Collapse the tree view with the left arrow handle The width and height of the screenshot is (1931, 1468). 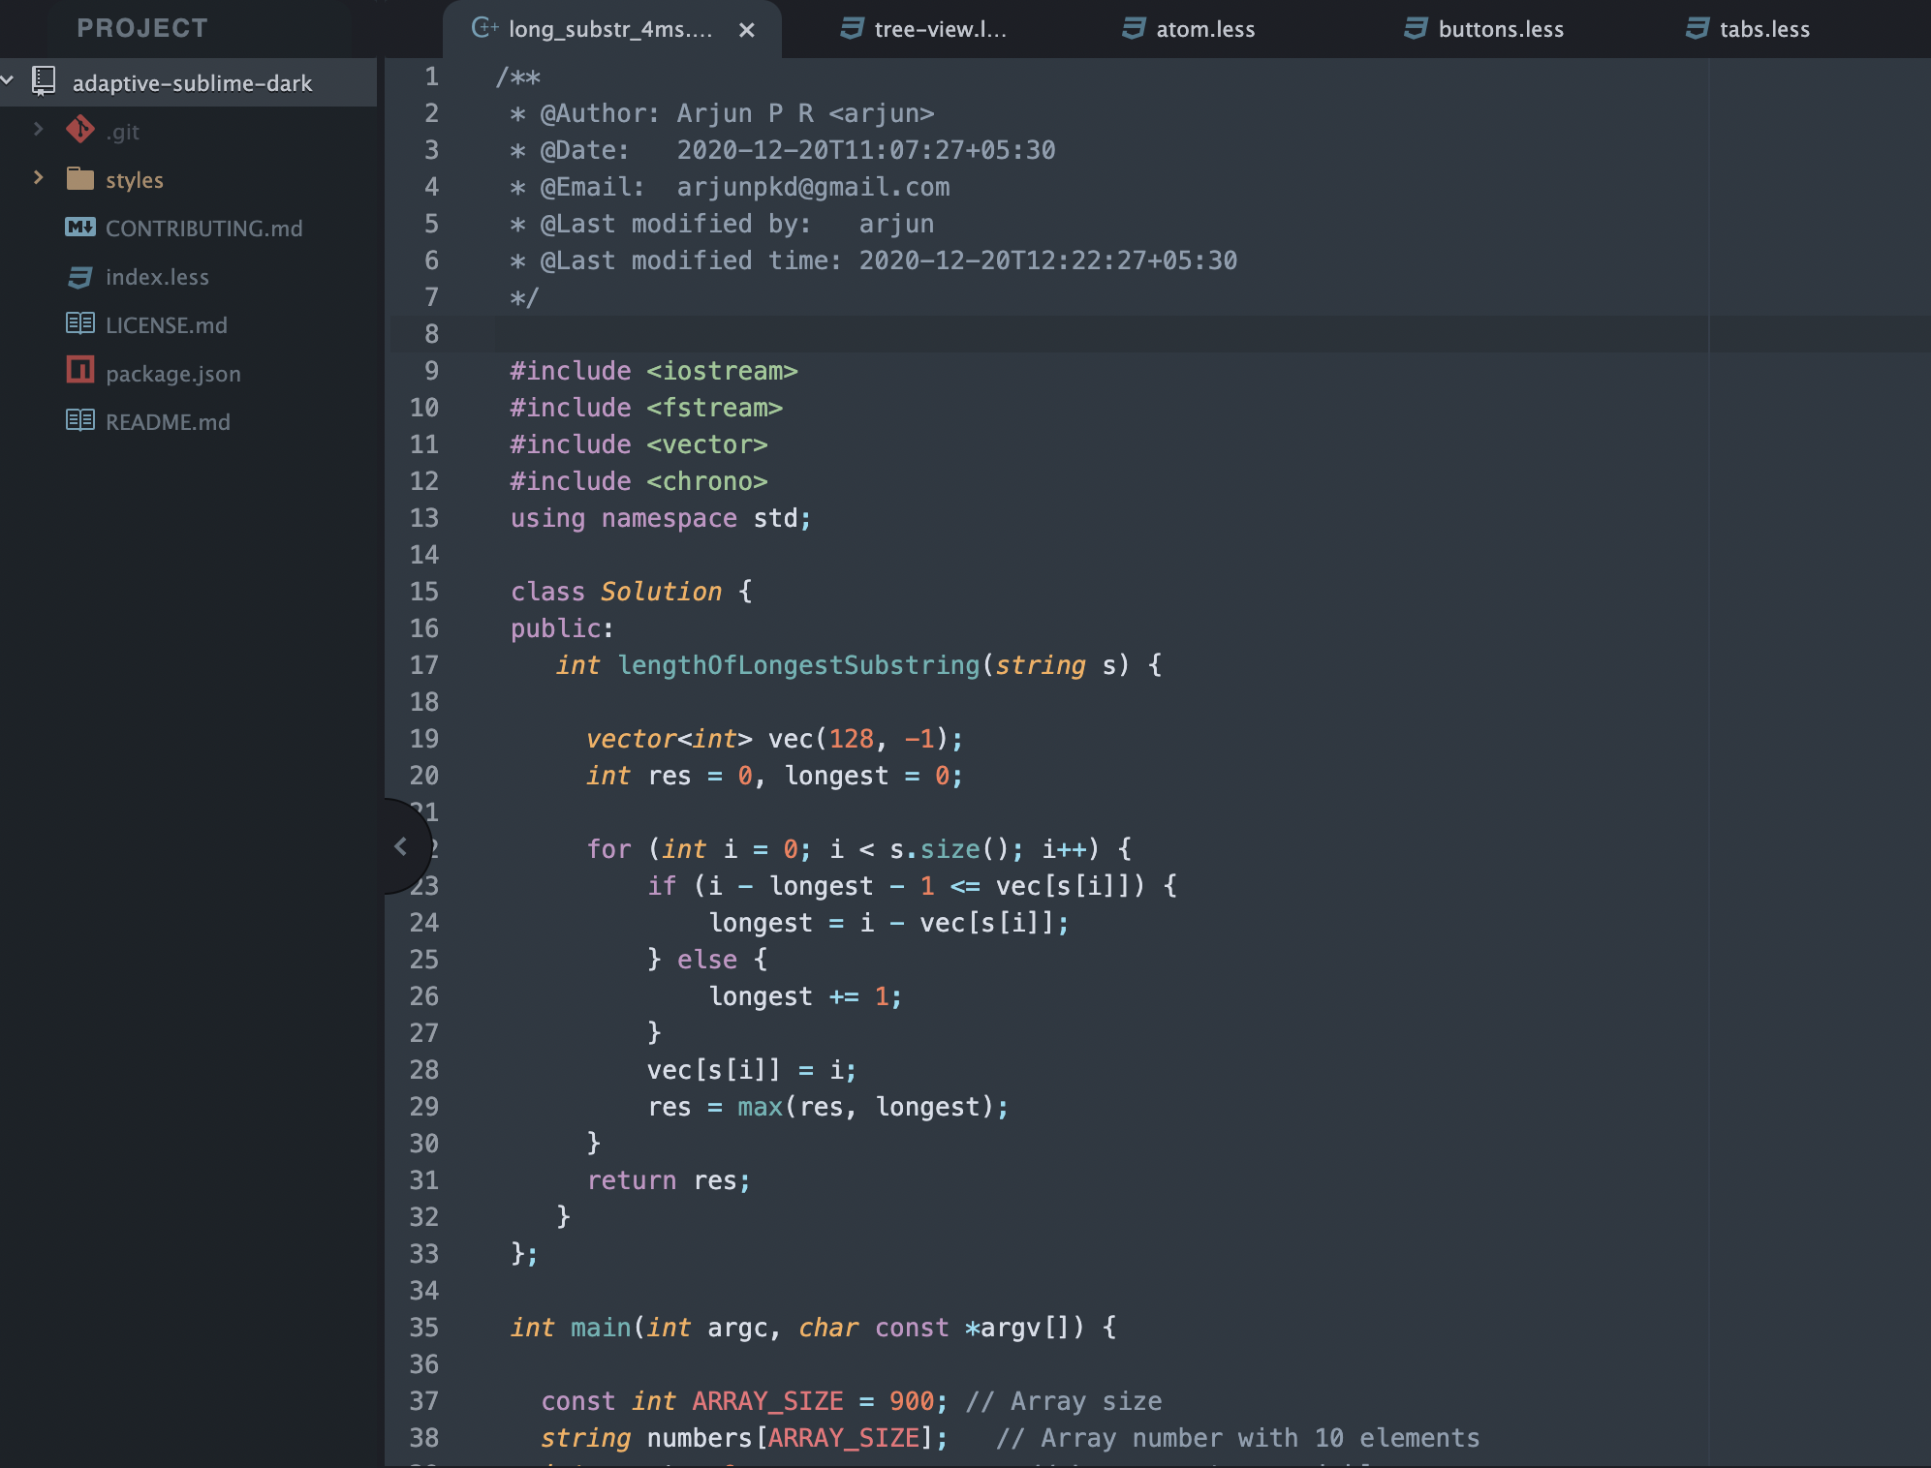click(401, 845)
